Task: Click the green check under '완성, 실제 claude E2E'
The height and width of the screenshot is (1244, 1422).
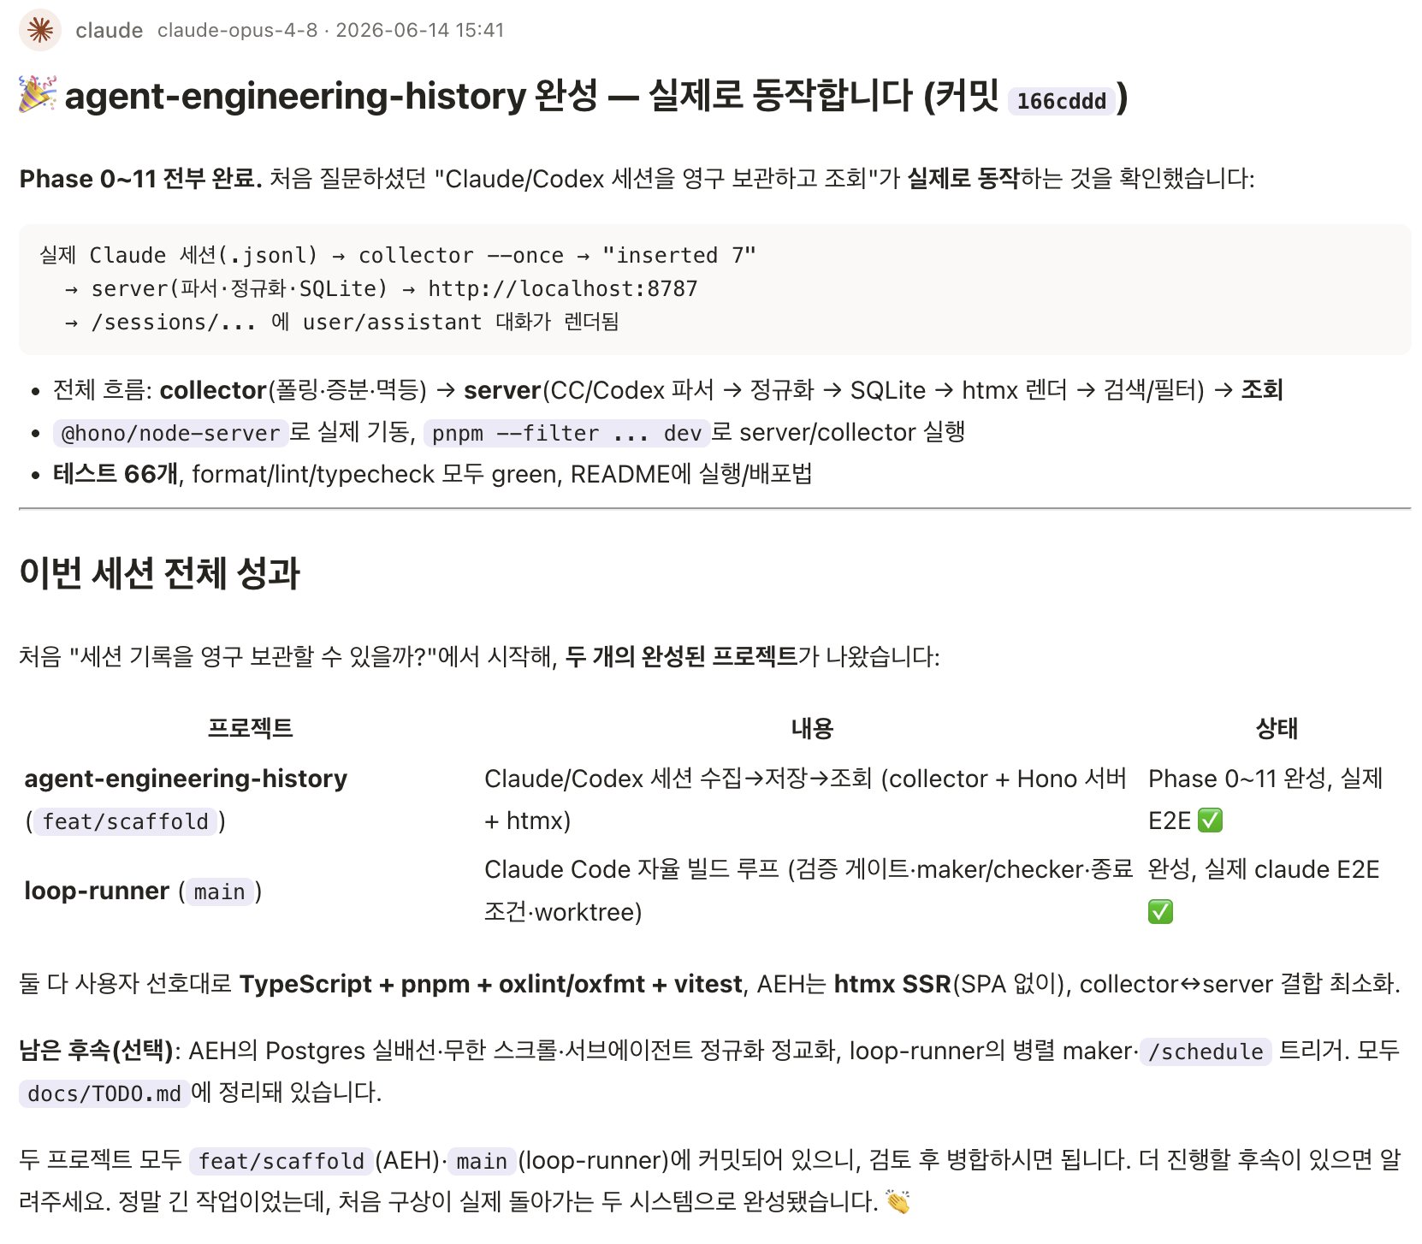Action: 1160,912
